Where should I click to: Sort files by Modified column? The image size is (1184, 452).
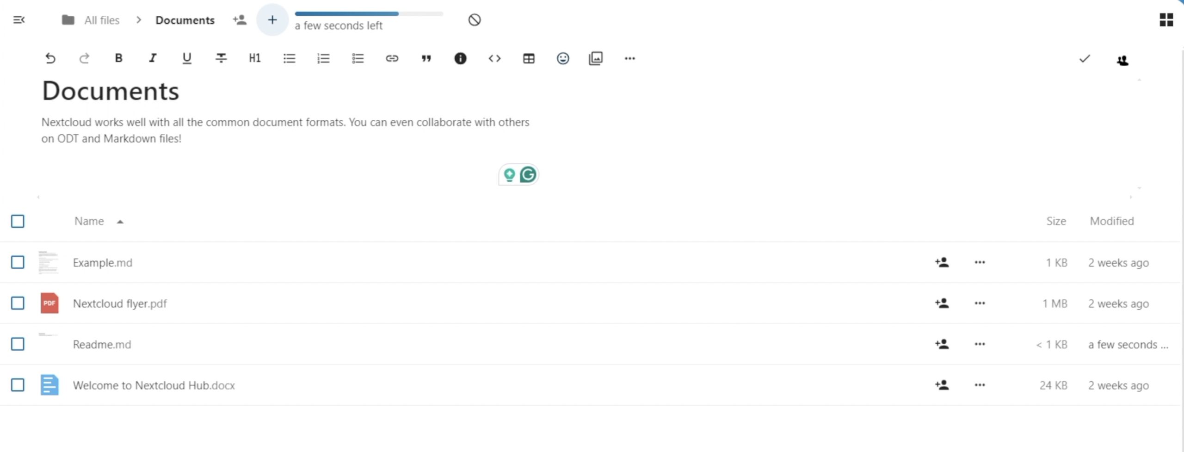1111,221
